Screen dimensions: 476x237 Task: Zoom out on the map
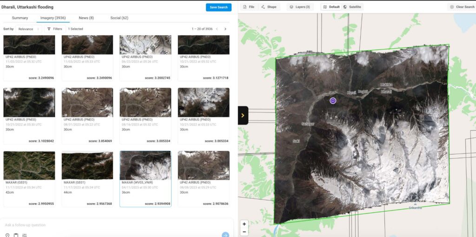point(244,231)
